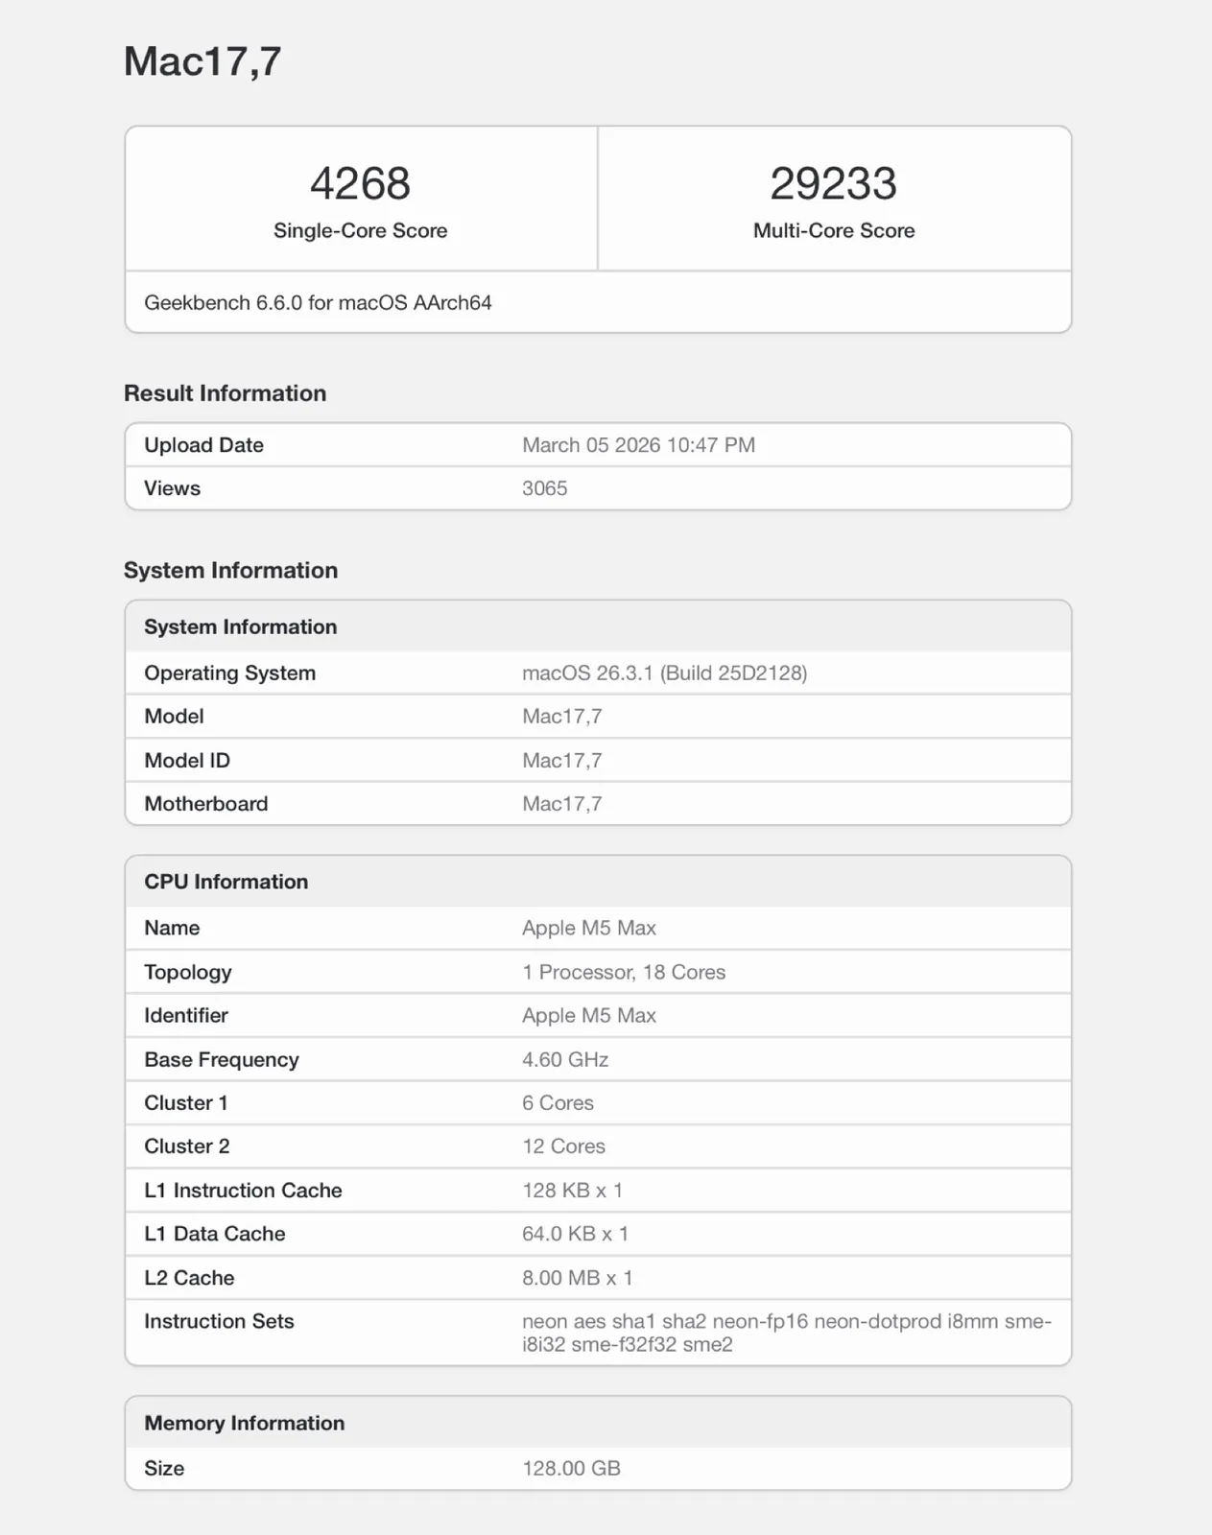The width and height of the screenshot is (1212, 1535).
Task: Click the 29233 multi-core score number
Action: coord(833,183)
